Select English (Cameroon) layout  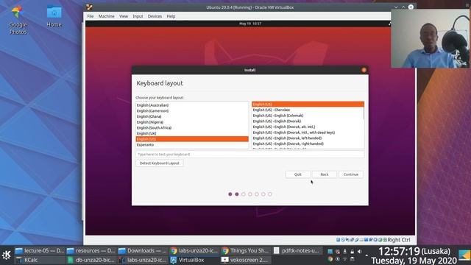(192, 111)
